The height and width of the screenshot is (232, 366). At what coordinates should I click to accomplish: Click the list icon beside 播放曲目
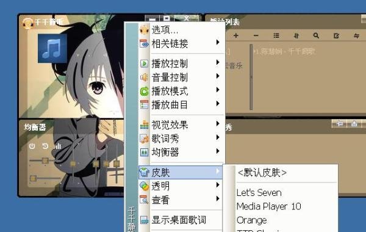click(x=144, y=104)
